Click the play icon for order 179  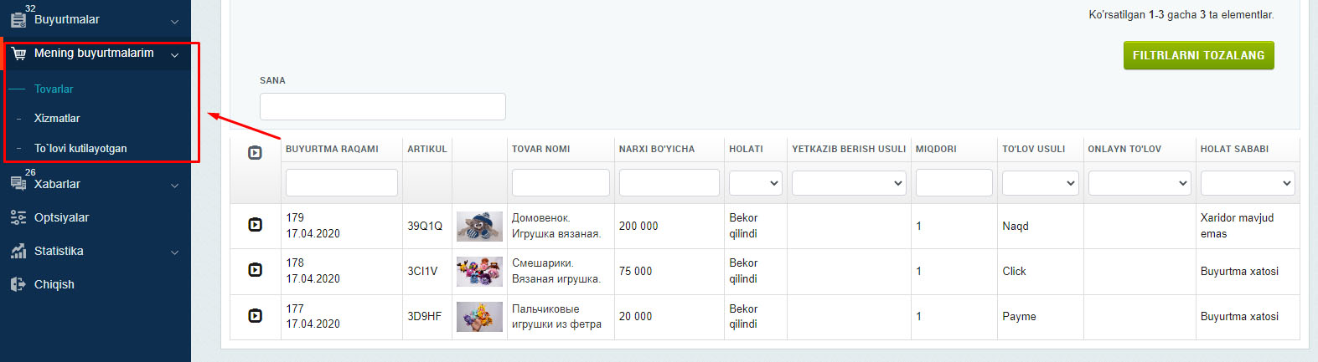point(256,225)
